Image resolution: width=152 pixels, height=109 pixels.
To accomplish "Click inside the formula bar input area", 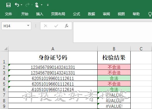I will coord(113,32).
